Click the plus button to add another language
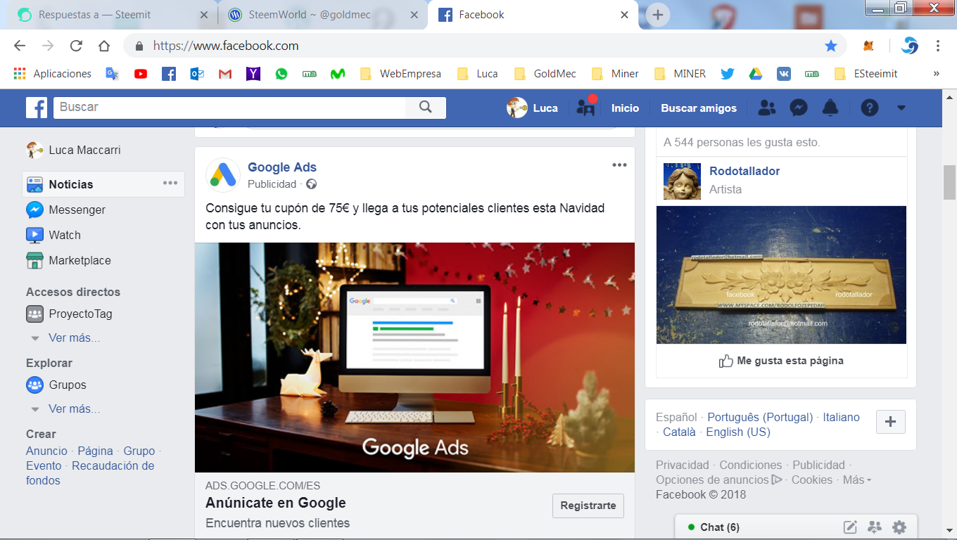Image resolution: width=957 pixels, height=540 pixels. click(891, 422)
